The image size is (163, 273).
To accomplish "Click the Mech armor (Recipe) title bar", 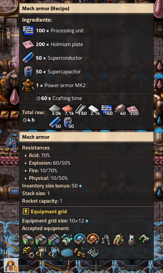I will point(86,8).
